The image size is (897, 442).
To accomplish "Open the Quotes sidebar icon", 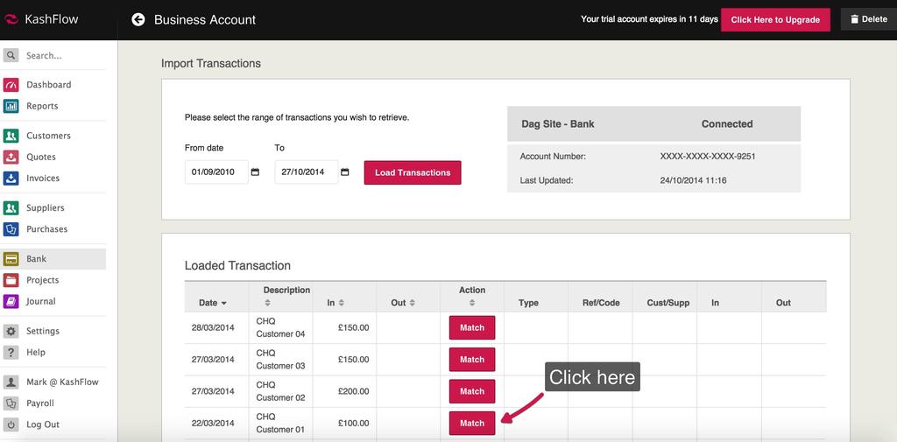I will (x=11, y=157).
